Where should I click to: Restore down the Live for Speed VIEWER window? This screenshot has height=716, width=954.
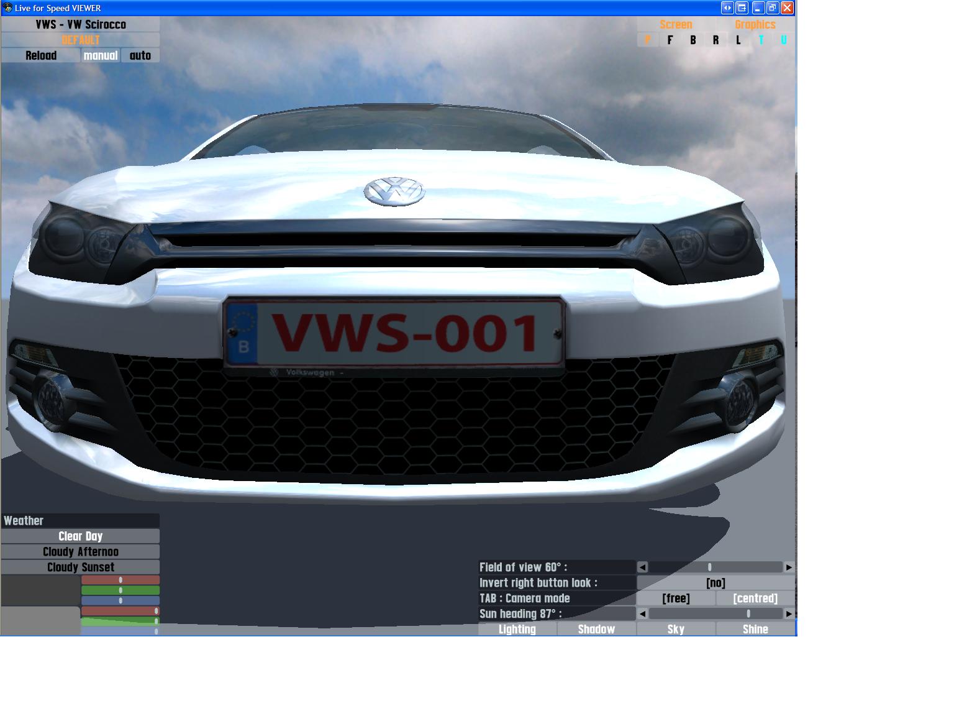click(x=772, y=7)
